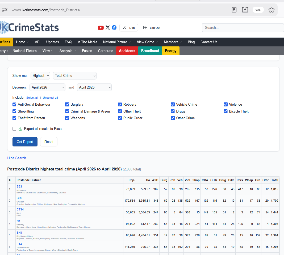Bookmark this page with the star icon

(271, 10)
